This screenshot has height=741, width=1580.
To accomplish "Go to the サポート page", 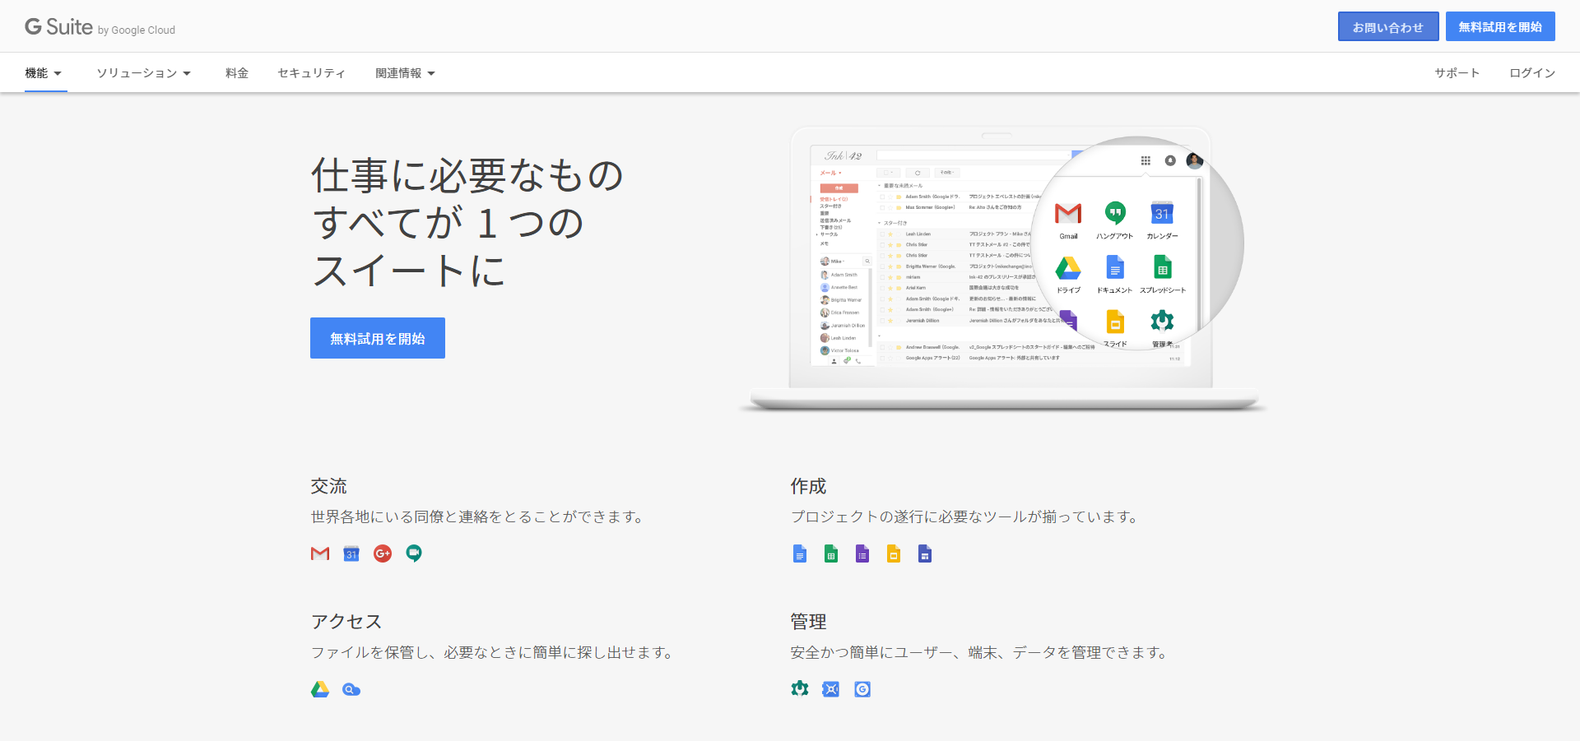I will 1457,73.
